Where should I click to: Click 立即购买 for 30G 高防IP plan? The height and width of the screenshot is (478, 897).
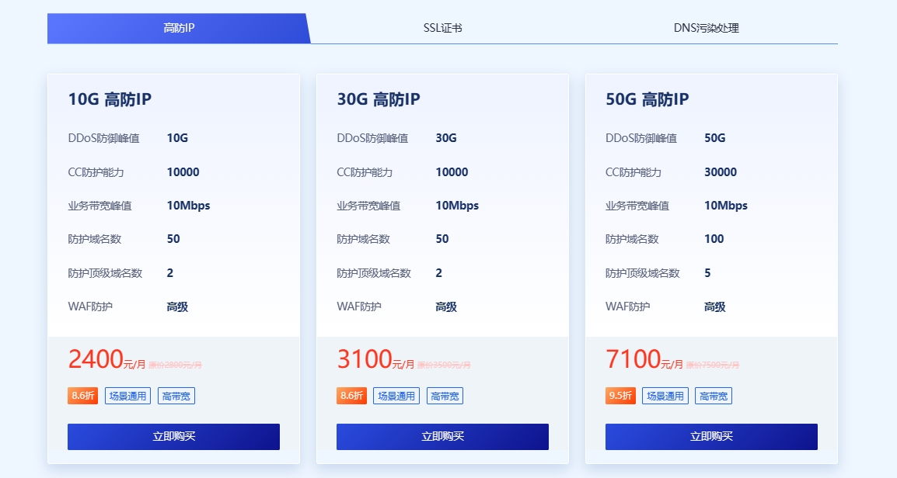(x=442, y=436)
